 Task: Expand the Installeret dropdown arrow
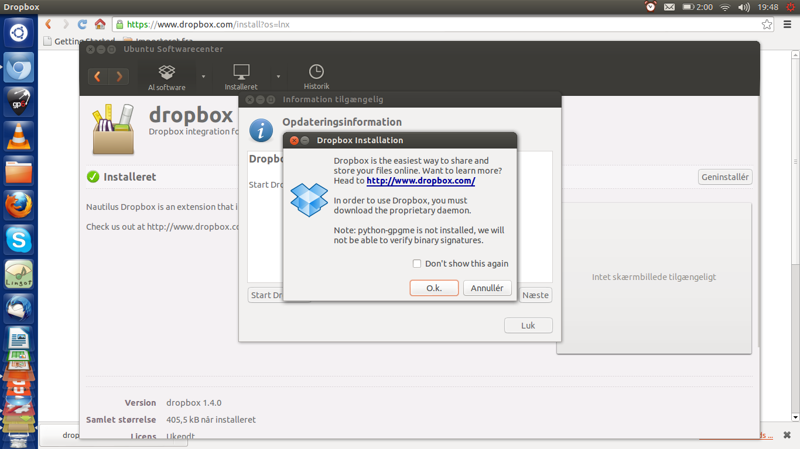(x=278, y=77)
